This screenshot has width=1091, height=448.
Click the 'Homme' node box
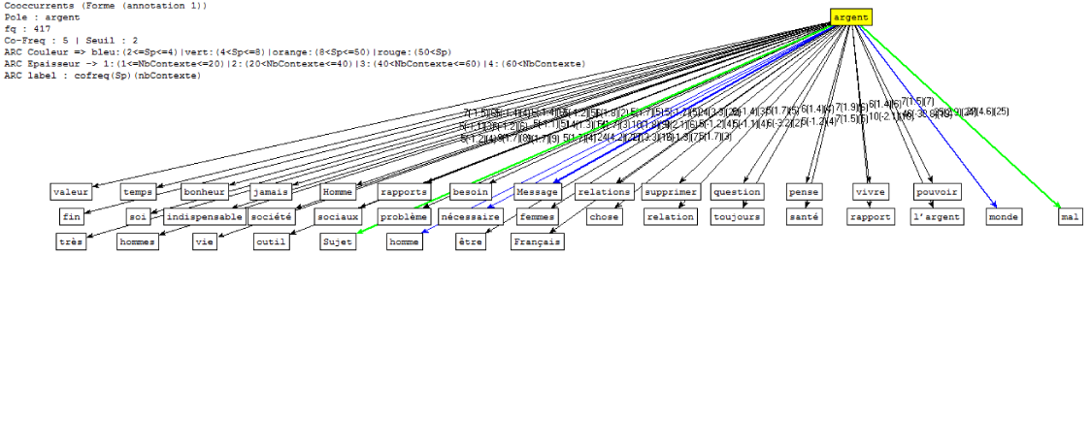click(338, 191)
